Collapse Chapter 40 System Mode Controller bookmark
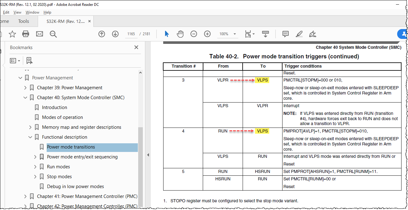408x210 pixels. pyautogui.click(x=25, y=98)
